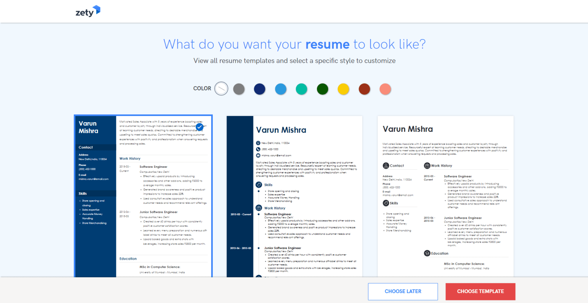
Task: Click the Work History briefcase icon in third template
Action: (427, 165)
